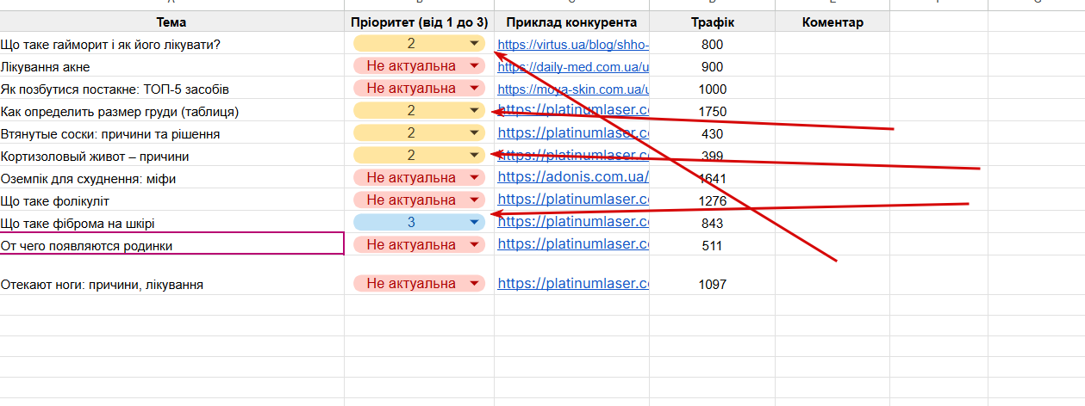Open priority dropdown for the фолікуліт row

tap(420, 200)
